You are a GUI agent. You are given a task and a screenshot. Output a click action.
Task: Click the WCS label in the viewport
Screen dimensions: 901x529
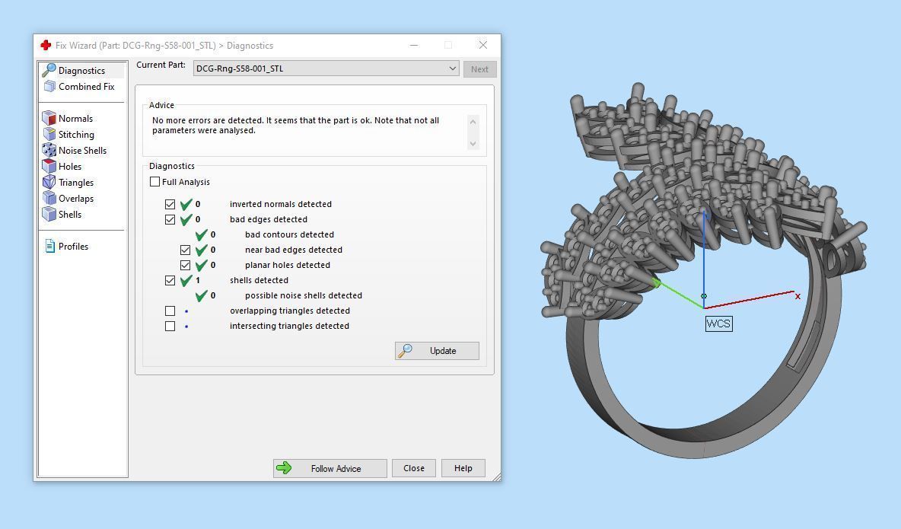[x=719, y=323]
